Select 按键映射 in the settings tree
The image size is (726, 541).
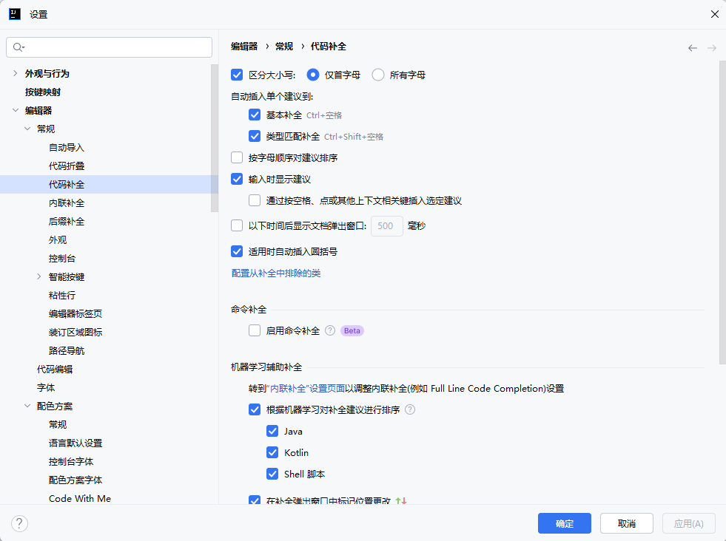43,92
